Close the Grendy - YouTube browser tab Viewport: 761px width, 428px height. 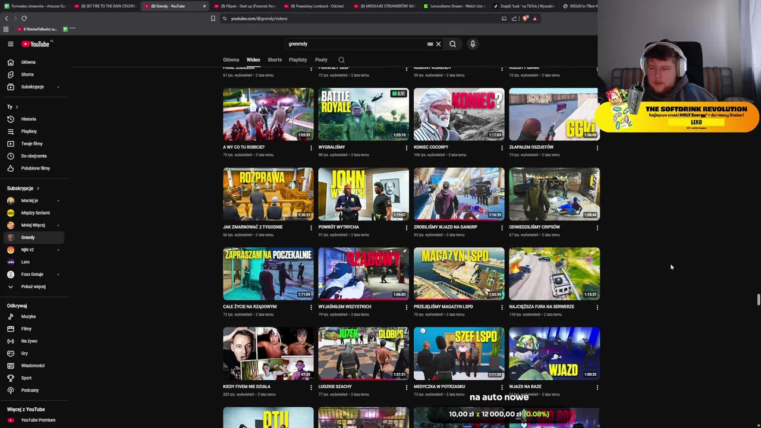point(205,6)
